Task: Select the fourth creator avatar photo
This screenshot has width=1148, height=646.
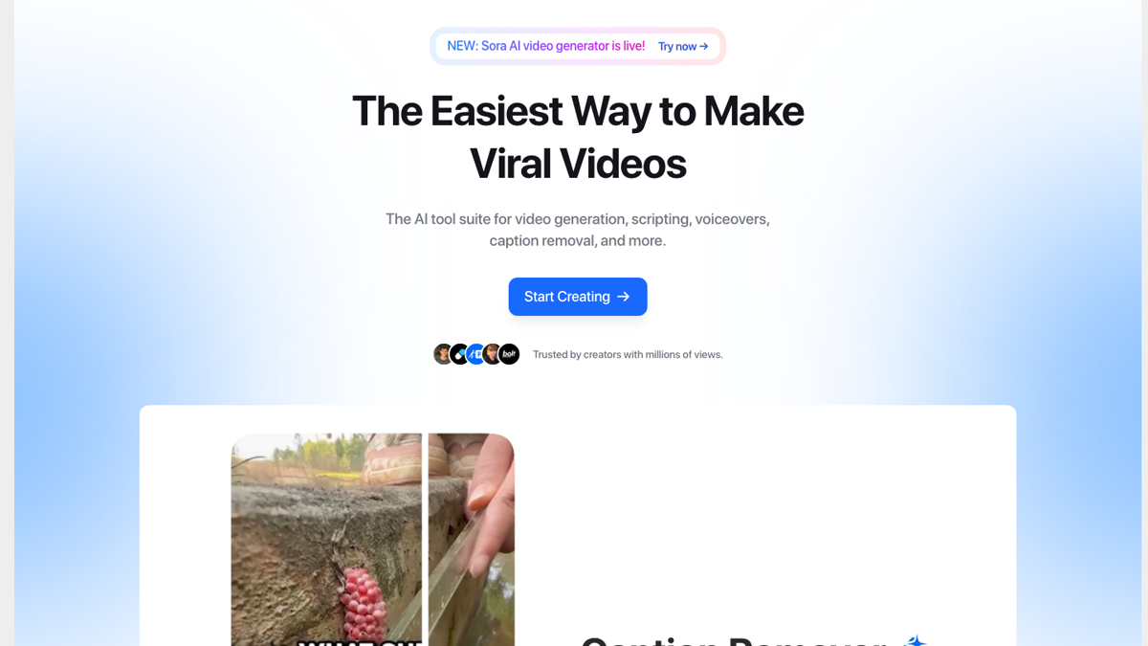Action: point(493,354)
